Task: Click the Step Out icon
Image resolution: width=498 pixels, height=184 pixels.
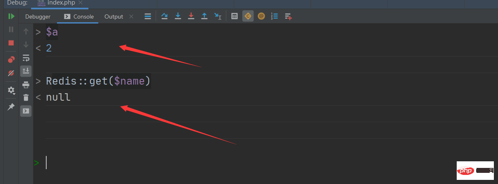Action: click(204, 17)
